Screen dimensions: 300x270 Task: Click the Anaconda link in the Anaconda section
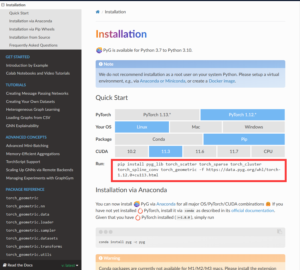[x=166, y=204]
